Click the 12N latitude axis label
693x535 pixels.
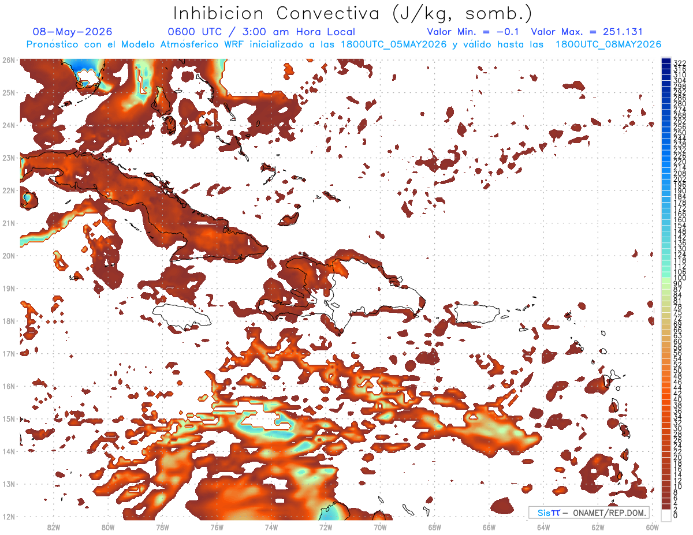[8, 517]
